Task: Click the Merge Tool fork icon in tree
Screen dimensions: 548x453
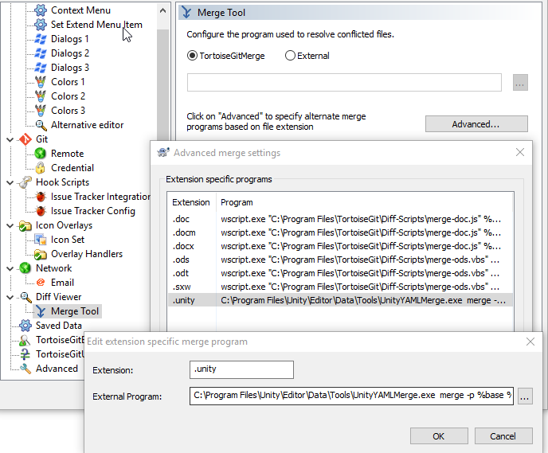Action: coord(41,311)
